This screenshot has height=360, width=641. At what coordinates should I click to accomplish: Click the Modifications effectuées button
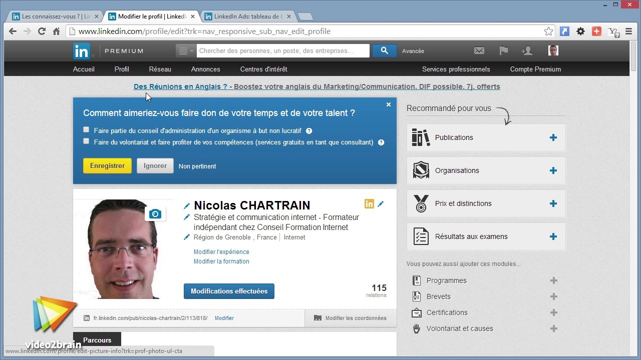pos(229,291)
